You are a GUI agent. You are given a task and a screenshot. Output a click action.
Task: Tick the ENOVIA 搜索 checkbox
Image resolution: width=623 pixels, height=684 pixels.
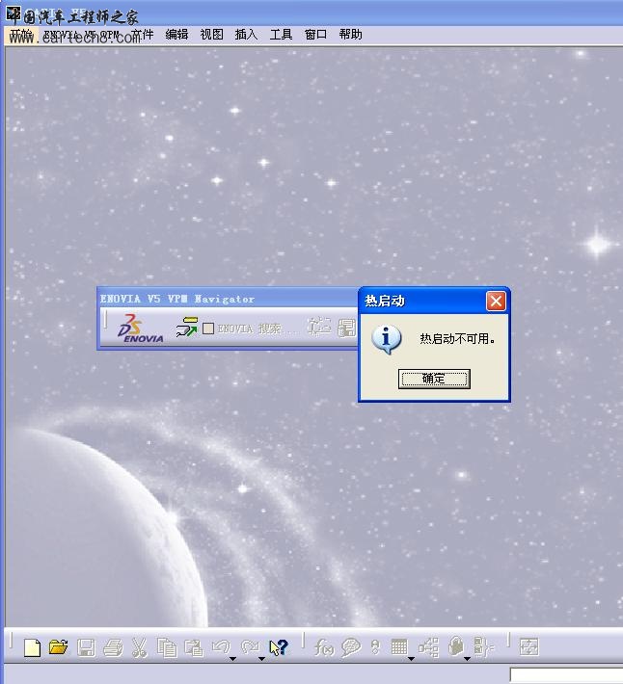[208, 329]
